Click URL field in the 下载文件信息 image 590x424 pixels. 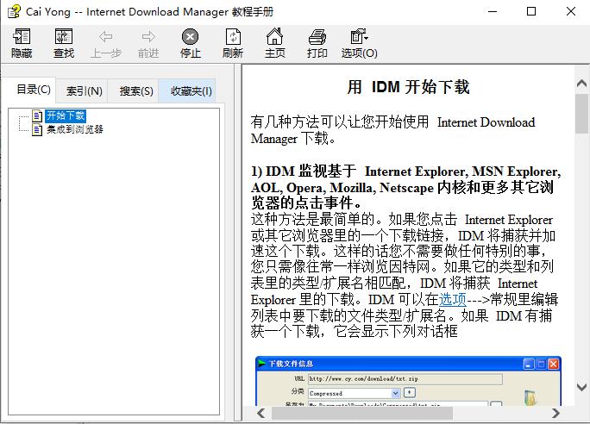(x=405, y=379)
